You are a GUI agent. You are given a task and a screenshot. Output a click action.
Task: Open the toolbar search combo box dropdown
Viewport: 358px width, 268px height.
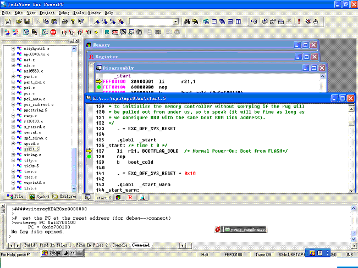175,21
